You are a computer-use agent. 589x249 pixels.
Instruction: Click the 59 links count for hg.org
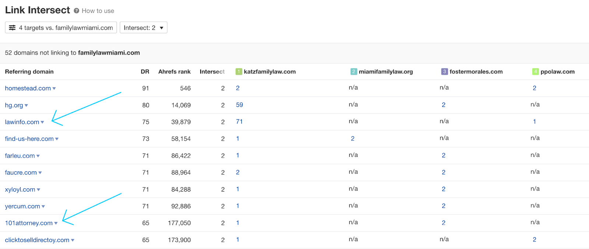click(x=239, y=105)
